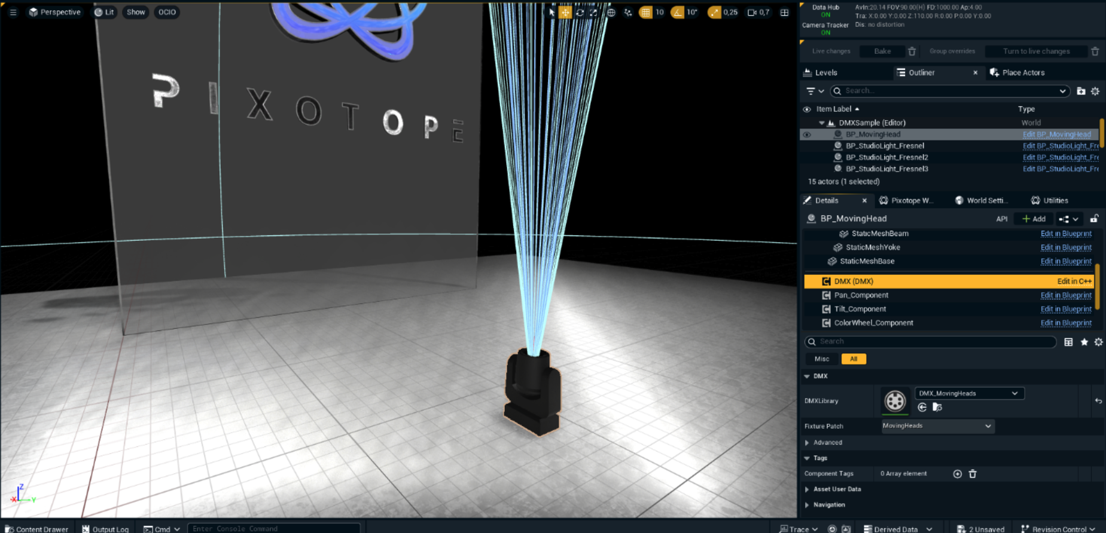Click the Outliner search field
1106x533 pixels.
click(x=949, y=91)
